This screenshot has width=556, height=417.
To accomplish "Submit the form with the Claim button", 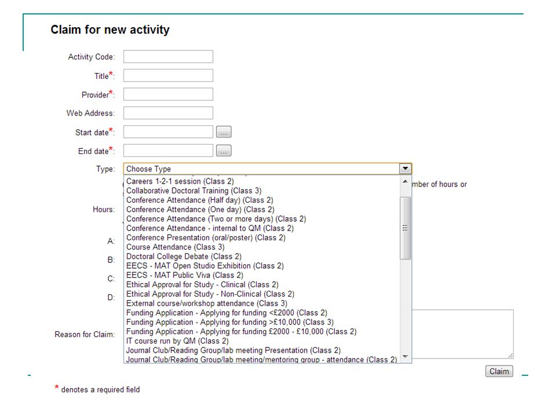I will (x=499, y=371).
